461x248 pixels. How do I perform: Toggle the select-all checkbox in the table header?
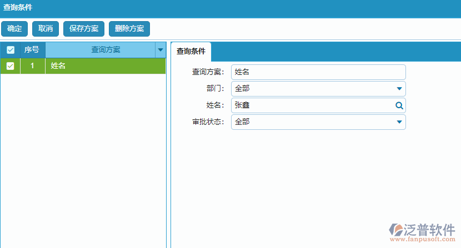pos(10,50)
